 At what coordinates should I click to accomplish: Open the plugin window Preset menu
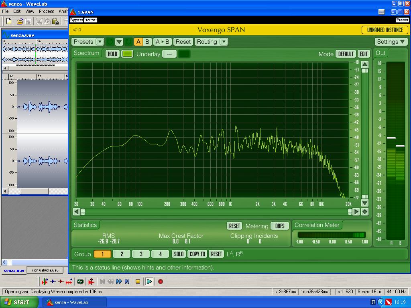coord(402,20)
